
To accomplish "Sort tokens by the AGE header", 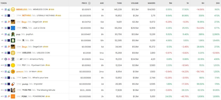I will click(102, 3).
